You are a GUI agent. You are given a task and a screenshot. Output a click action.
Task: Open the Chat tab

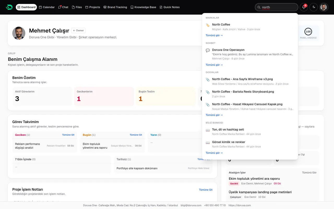(x=63, y=7)
